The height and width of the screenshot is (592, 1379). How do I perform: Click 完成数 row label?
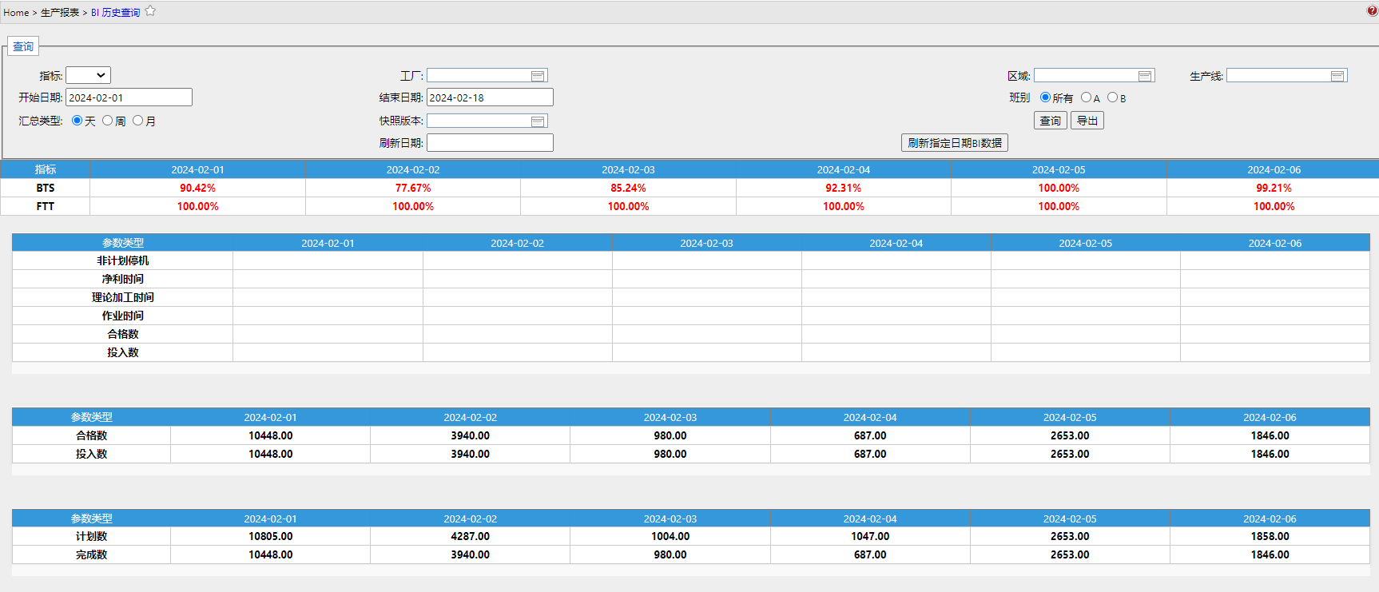pos(92,555)
